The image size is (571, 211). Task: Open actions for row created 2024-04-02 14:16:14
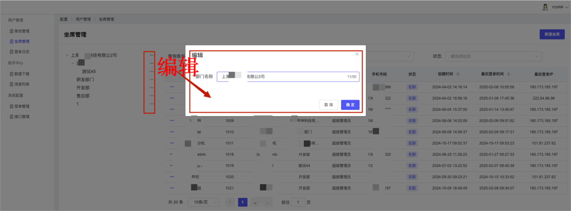(172, 87)
